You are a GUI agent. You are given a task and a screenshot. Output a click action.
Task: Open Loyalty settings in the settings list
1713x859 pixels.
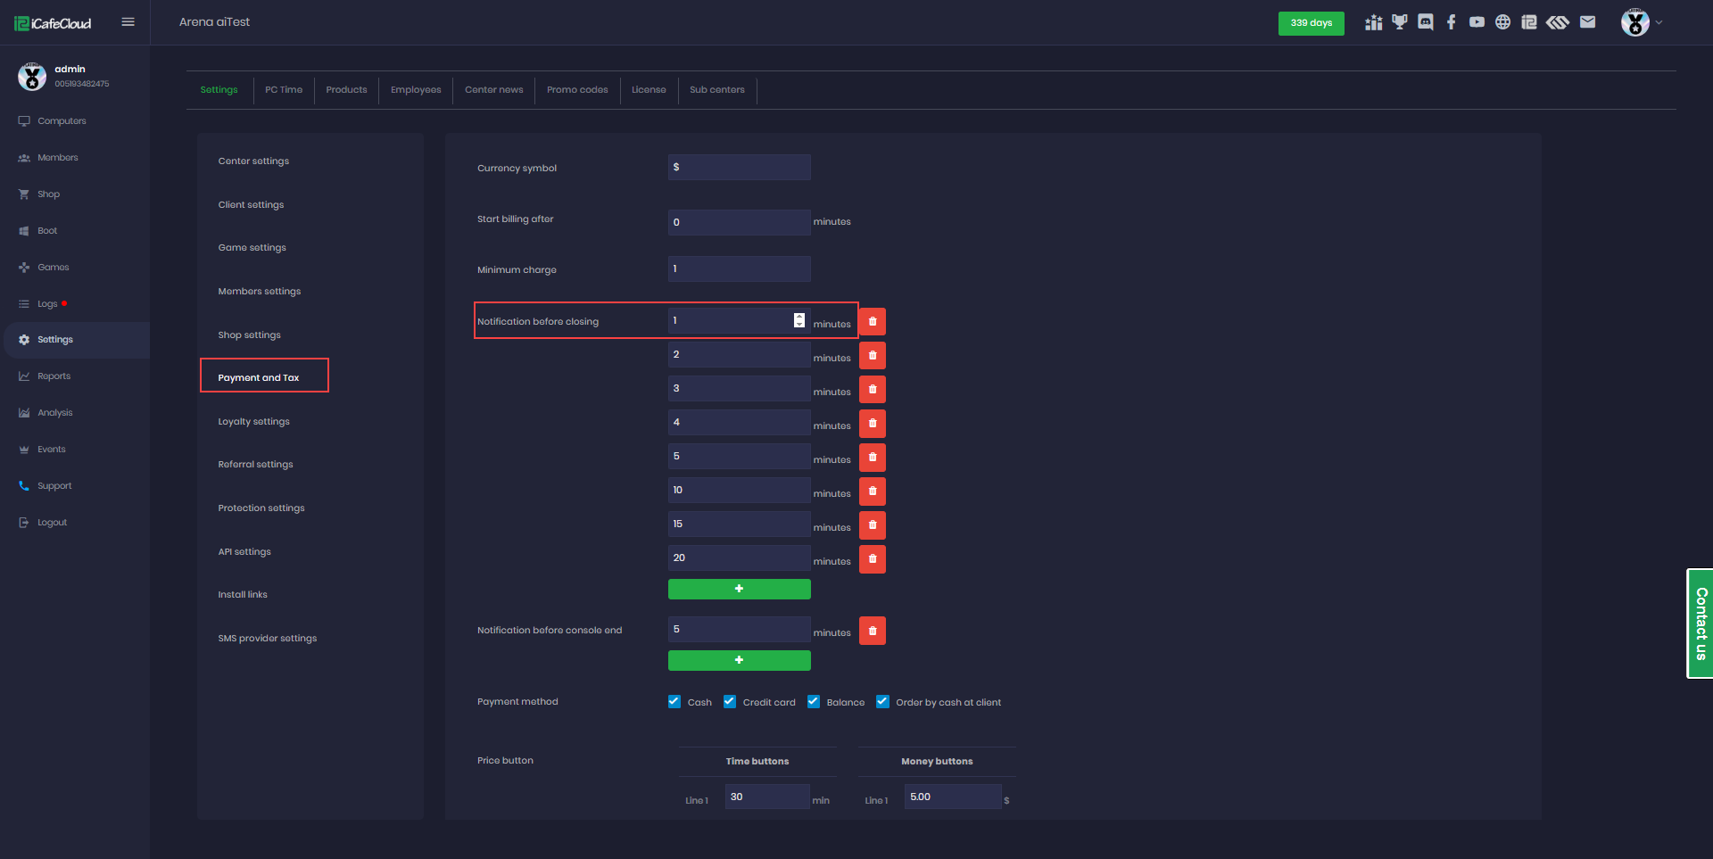254,422
